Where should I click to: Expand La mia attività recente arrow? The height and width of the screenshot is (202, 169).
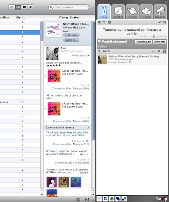88,127
